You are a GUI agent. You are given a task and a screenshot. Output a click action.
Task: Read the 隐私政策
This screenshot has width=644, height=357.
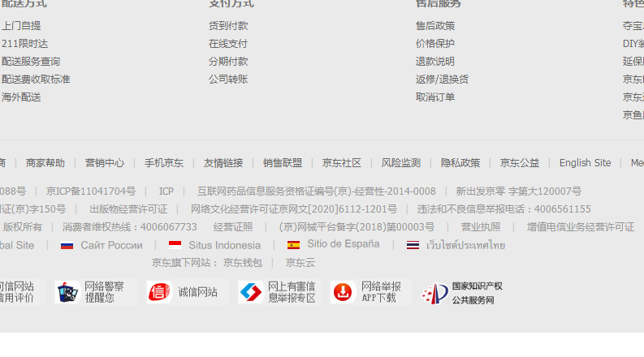(460, 163)
